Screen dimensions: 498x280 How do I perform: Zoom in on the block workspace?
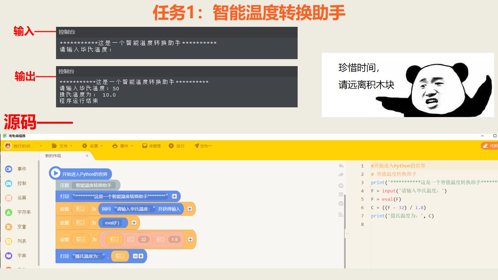[341, 185]
